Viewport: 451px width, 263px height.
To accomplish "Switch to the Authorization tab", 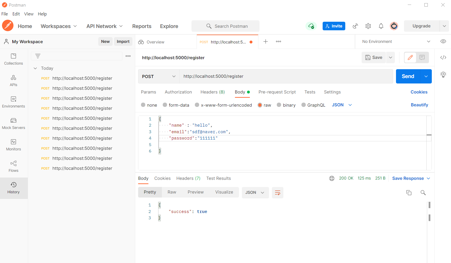I will 178,92.
